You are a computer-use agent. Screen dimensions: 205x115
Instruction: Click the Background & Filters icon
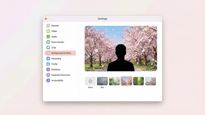[x=48, y=53]
